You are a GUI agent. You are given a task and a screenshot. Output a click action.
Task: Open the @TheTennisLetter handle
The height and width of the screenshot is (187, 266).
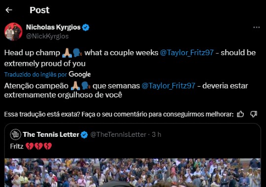pyautogui.click(x=118, y=134)
